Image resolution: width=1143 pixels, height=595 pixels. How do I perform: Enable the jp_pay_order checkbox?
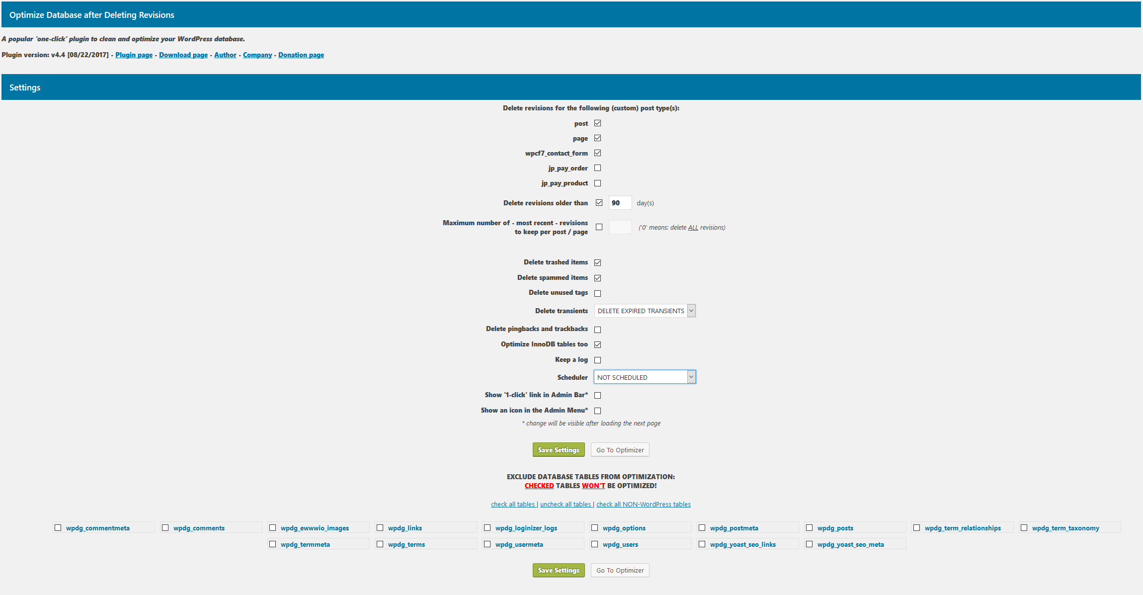click(597, 168)
